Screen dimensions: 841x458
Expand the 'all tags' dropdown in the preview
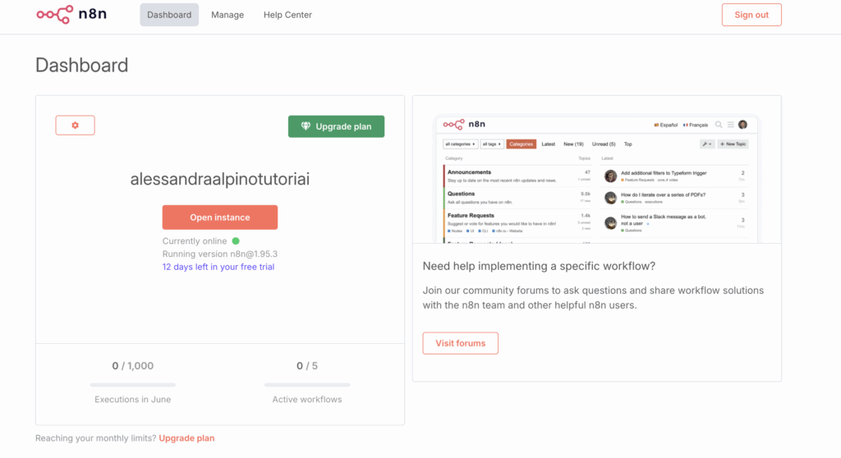[x=493, y=144]
